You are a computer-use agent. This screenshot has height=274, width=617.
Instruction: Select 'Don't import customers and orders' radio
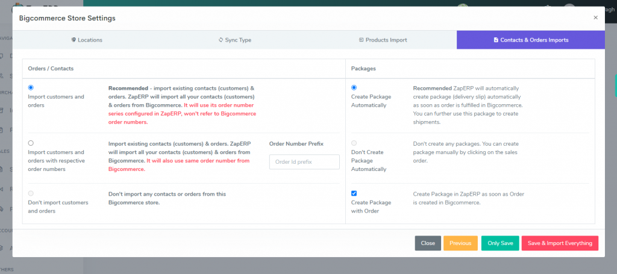point(31,193)
